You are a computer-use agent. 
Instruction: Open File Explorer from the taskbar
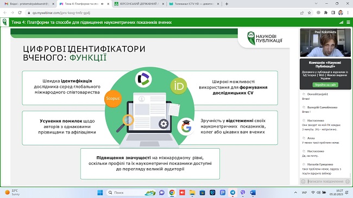(x=192, y=193)
